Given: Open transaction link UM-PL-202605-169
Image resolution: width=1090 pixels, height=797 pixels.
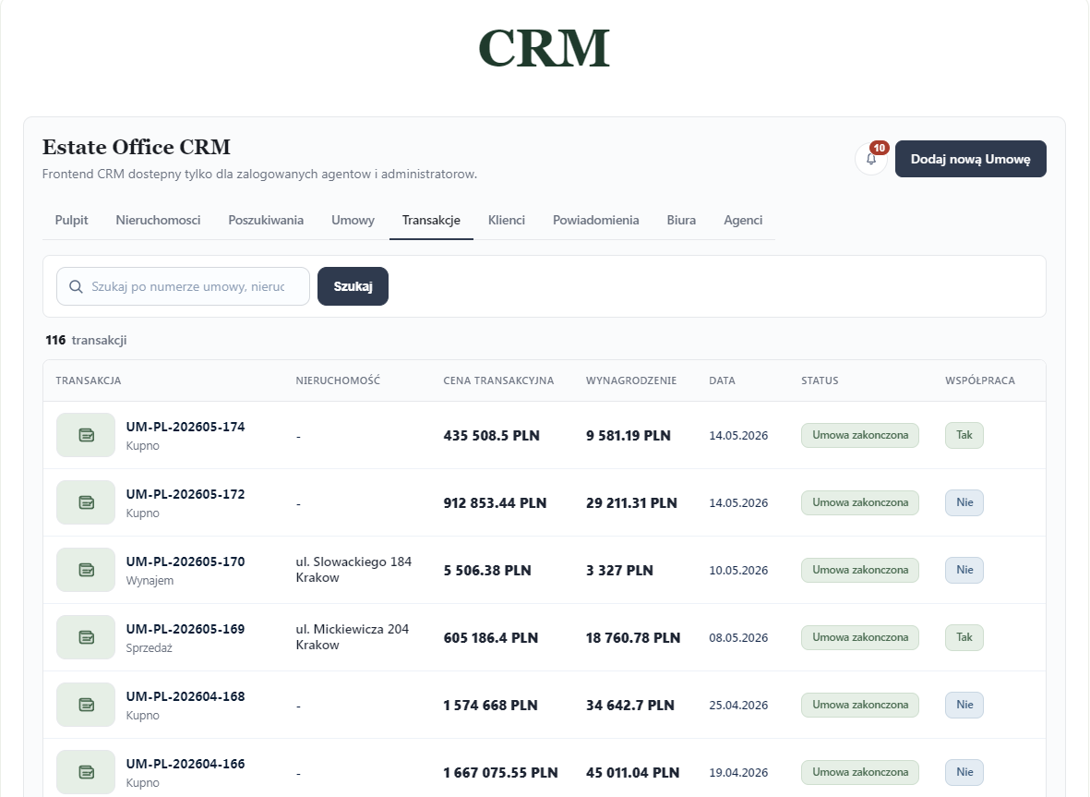Looking at the screenshot, I should [185, 629].
